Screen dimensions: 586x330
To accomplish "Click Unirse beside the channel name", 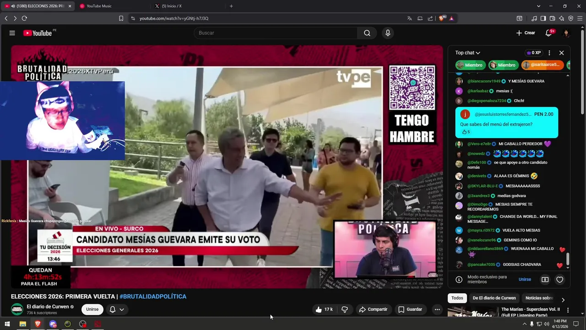I will tap(92, 309).
